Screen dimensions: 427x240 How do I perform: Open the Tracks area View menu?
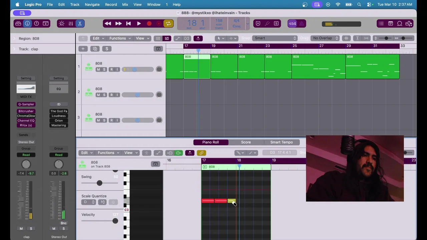click(x=142, y=38)
